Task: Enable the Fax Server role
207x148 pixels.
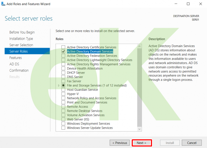Action: (63, 81)
